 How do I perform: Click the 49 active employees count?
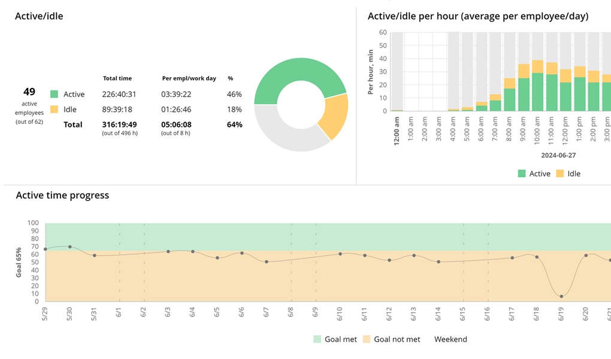click(29, 92)
